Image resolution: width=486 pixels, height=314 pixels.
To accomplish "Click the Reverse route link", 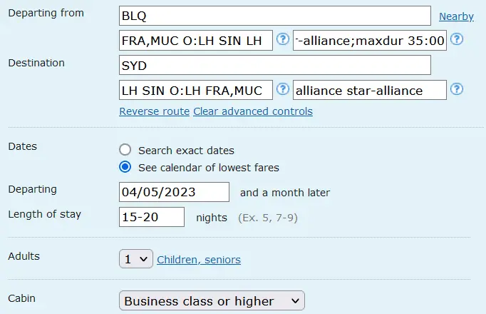I will click(x=154, y=111).
